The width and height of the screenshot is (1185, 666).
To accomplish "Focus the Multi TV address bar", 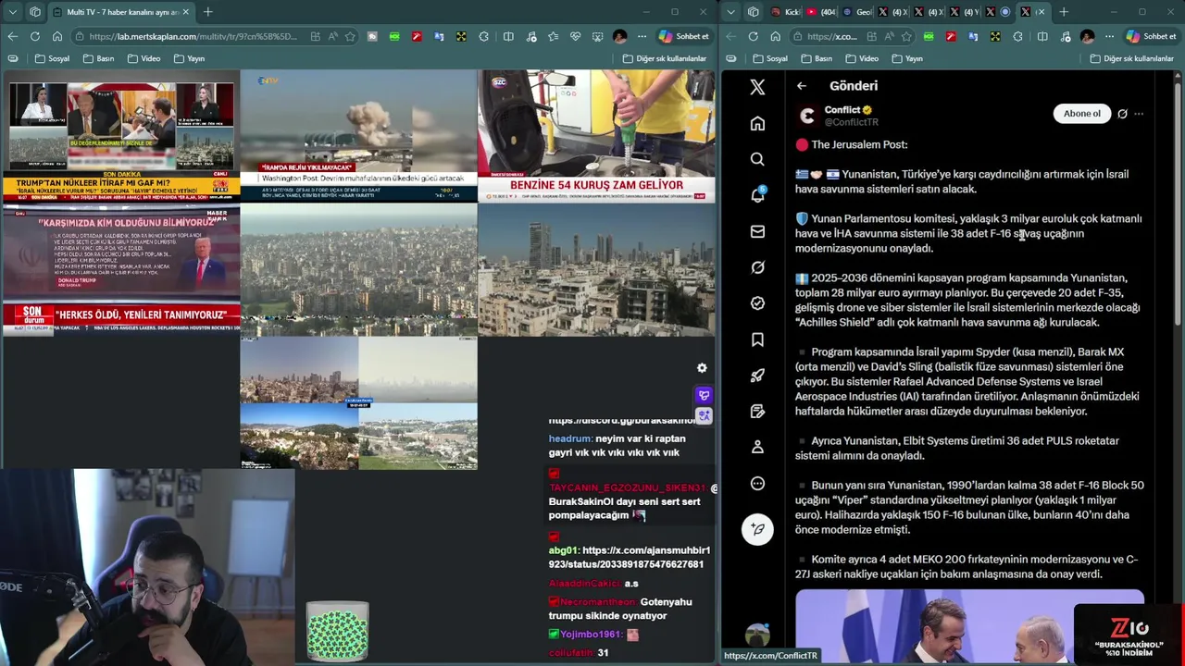I will [x=194, y=36].
